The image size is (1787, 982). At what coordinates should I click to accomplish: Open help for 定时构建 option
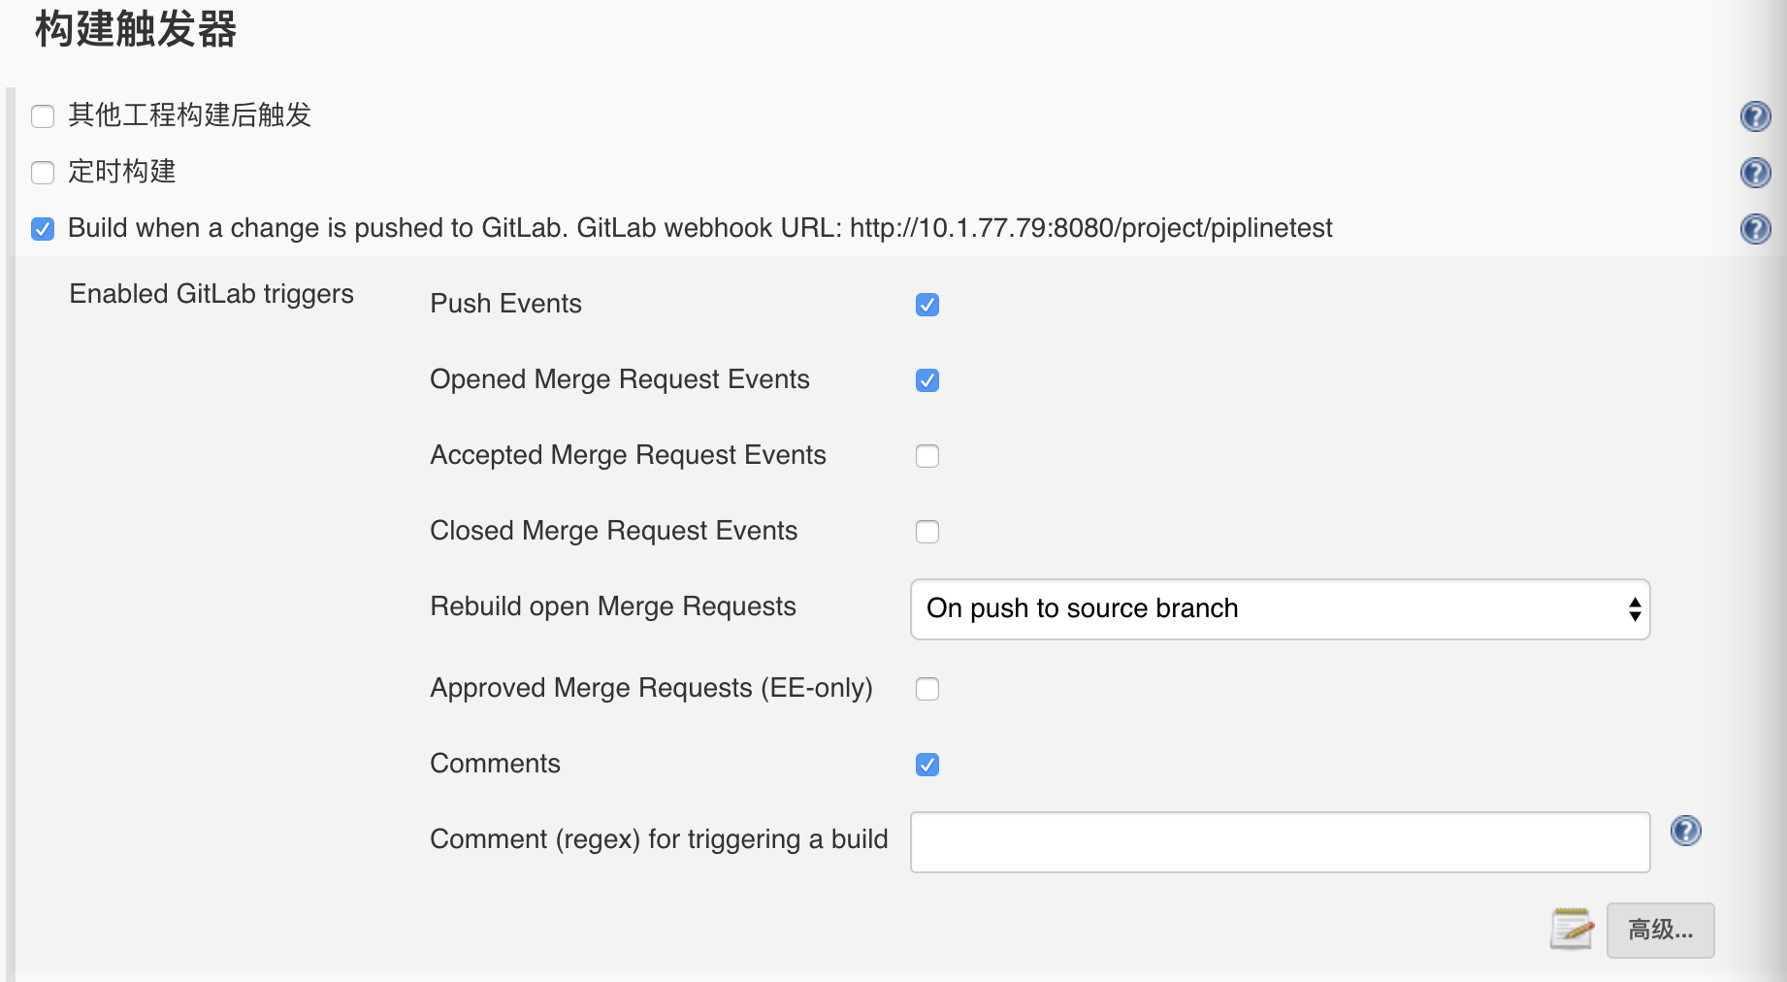pos(1755,173)
